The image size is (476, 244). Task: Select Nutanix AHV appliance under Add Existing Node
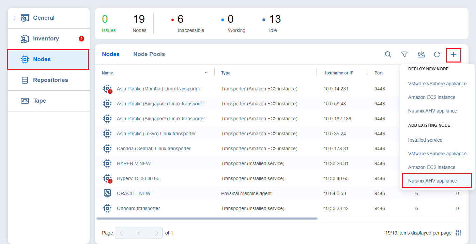(432, 181)
